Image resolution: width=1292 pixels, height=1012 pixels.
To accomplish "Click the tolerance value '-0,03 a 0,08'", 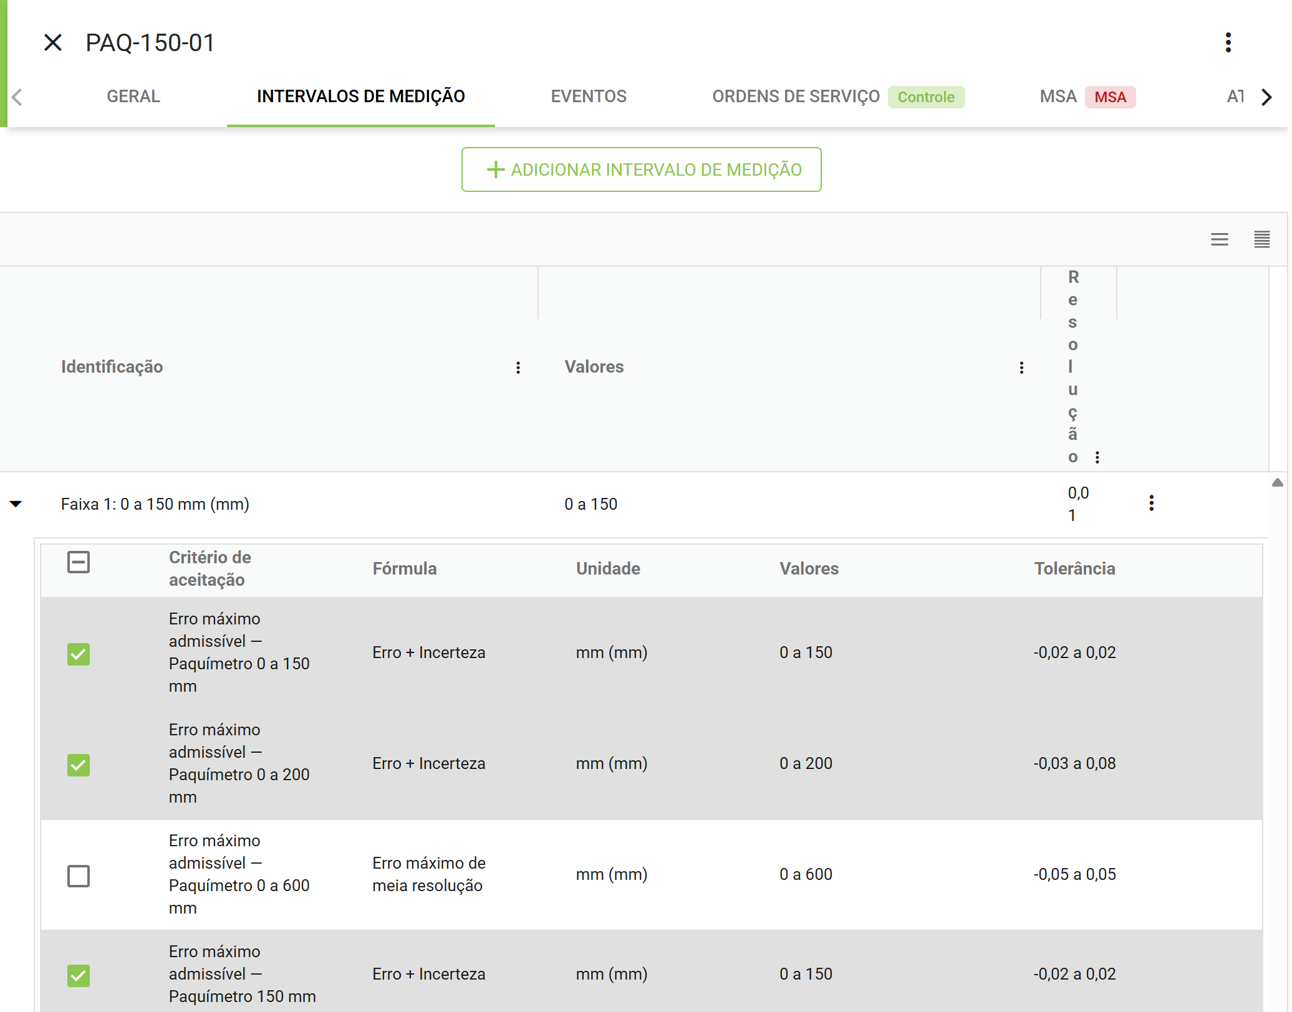I will click(x=1074, y=763).
